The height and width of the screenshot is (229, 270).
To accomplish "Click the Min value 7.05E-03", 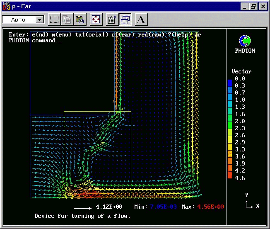I will [163, 207].
